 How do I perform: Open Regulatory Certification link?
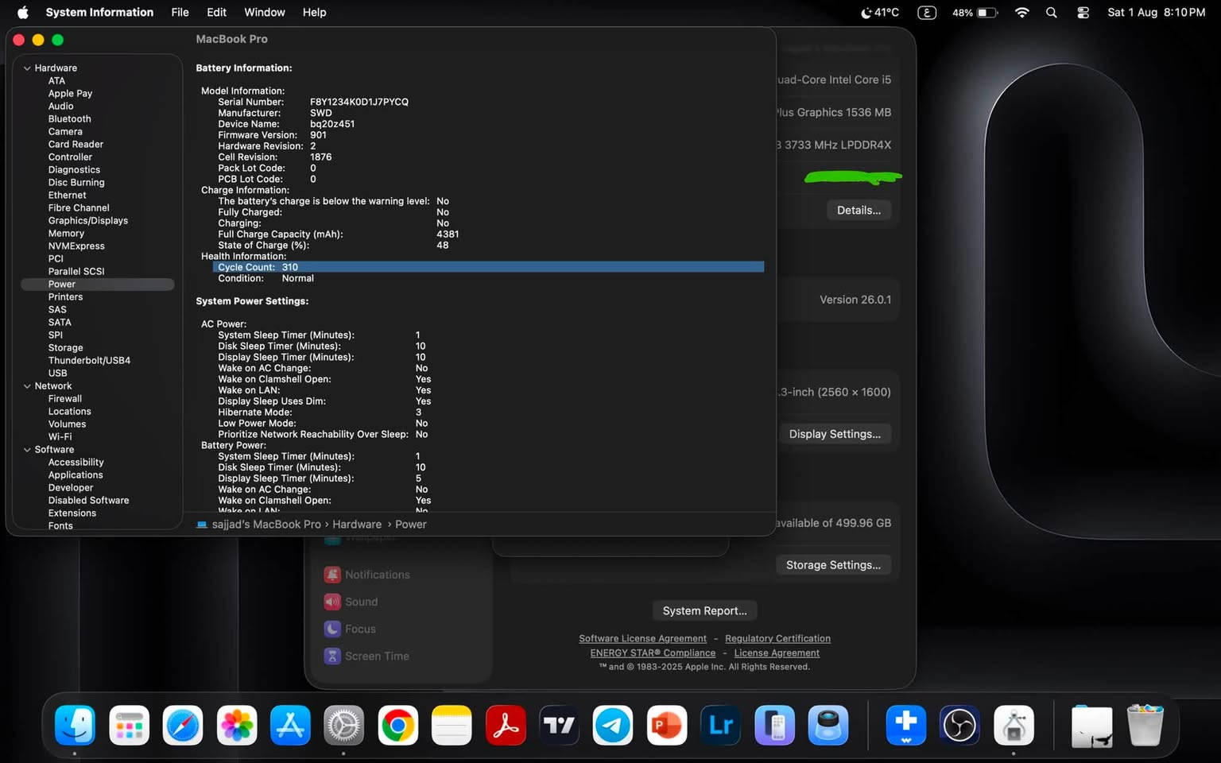pos(777,639)
